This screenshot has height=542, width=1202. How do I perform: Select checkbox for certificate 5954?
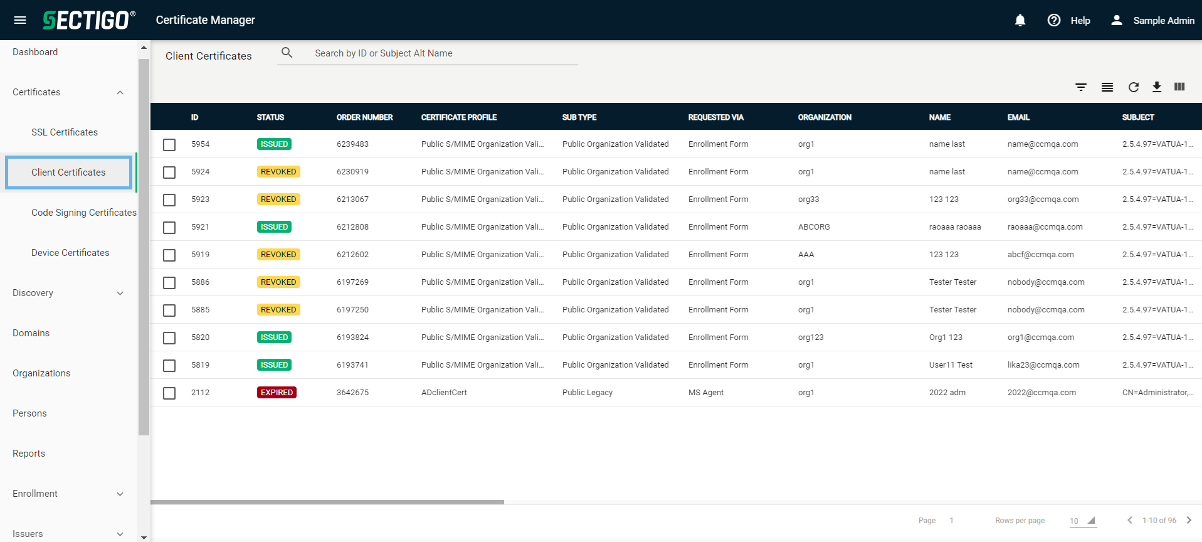click(169, 144)
